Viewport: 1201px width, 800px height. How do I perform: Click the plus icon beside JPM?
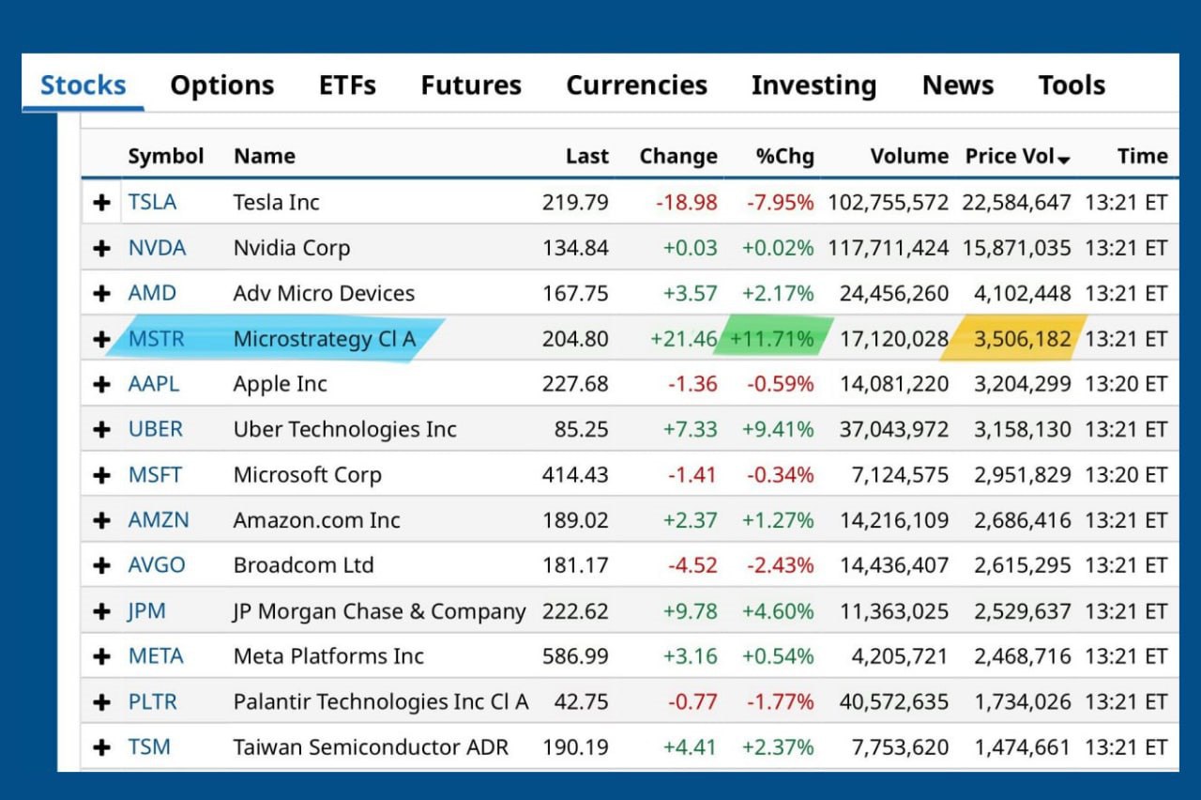(x=101, y=612)
